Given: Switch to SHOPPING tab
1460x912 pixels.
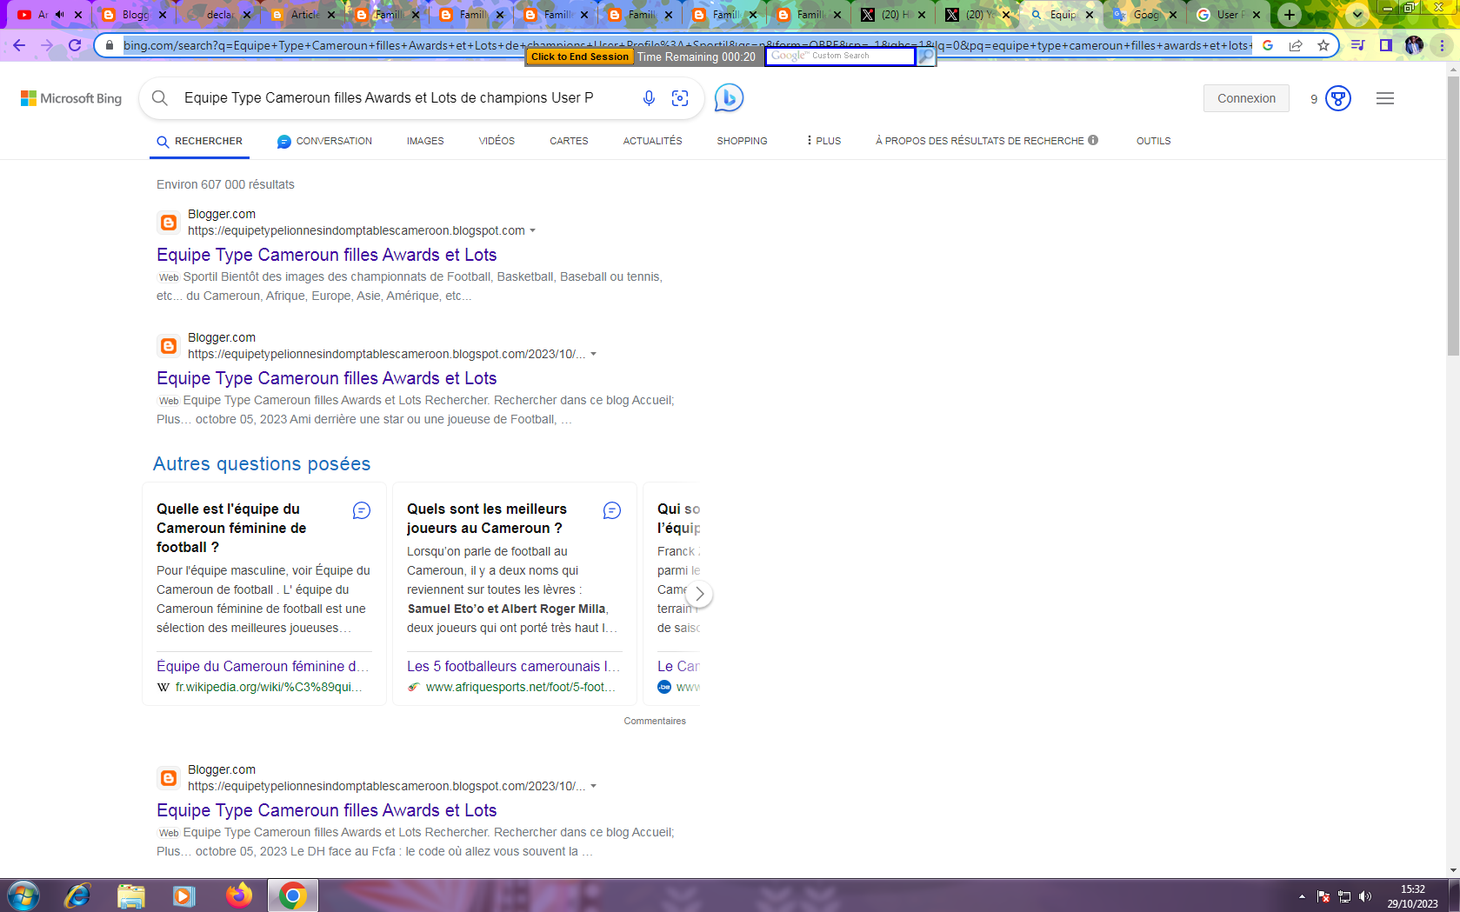Looking at the screenshot, I should [742, 141].
